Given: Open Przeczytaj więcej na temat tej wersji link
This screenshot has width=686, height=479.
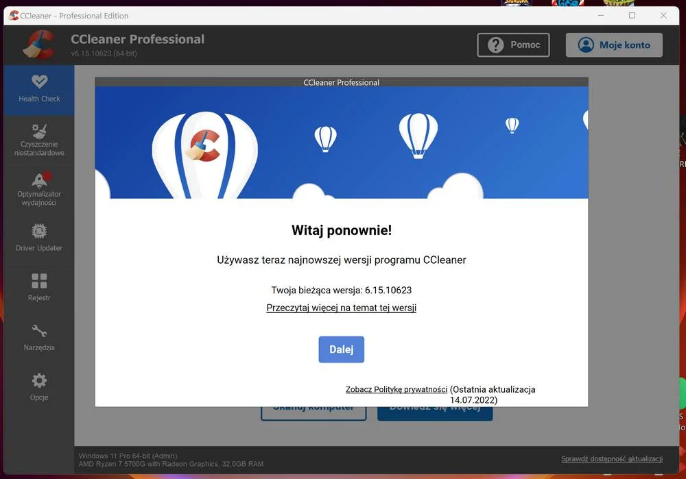Looking at the screenshot, I should point(341,308).
